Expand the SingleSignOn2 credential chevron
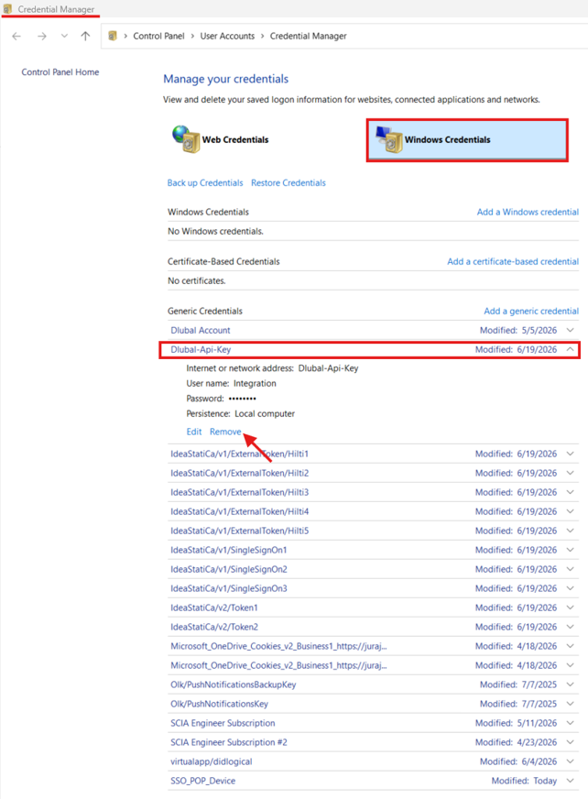Screen dimensions: 588x799 571,569
